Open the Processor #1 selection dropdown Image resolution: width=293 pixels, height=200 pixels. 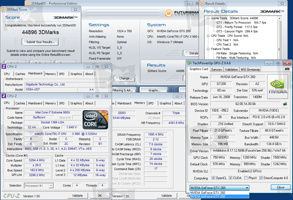pos(39,186)
